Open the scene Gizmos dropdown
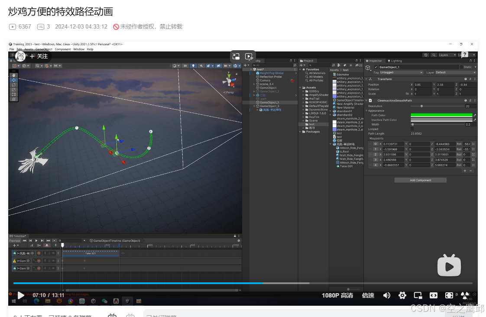This screenshot has height=317, width=486. pyautogui.click(x=239, y=66)
